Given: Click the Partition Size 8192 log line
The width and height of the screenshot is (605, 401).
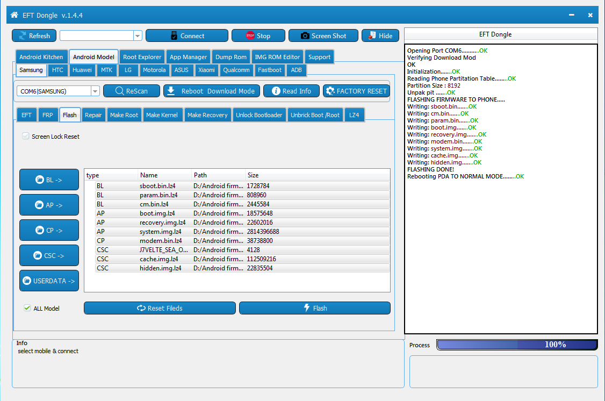Looking at the screenshot, I should click(434, 85).
